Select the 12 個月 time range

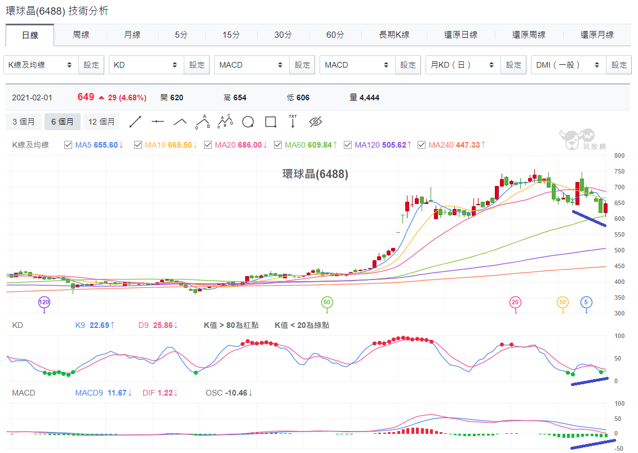coord(101,122)
